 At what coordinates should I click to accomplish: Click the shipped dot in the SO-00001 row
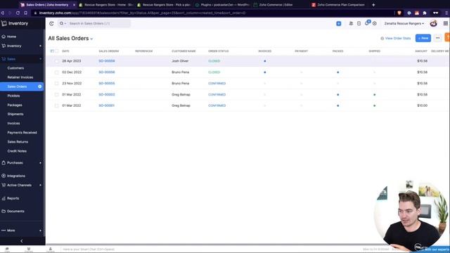(375, 105)
